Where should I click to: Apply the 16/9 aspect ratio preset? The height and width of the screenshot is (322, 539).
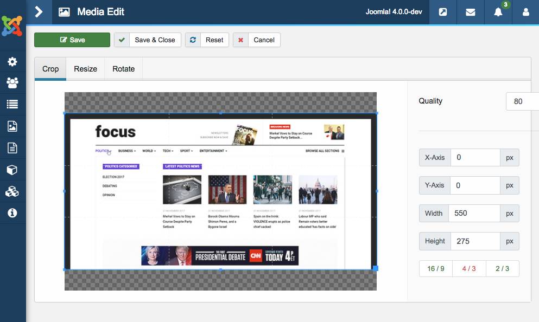click(435, 268)
